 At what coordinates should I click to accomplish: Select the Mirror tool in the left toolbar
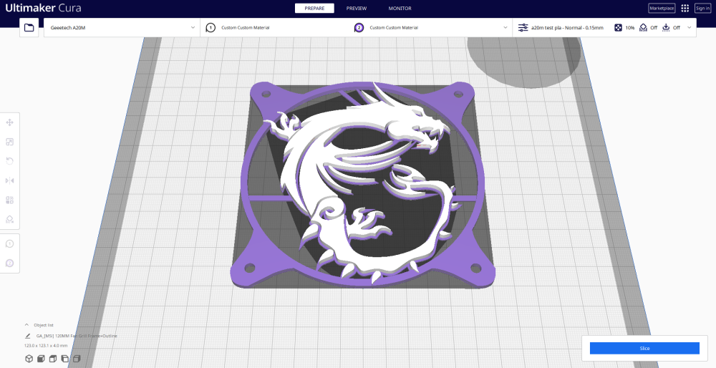9,180
